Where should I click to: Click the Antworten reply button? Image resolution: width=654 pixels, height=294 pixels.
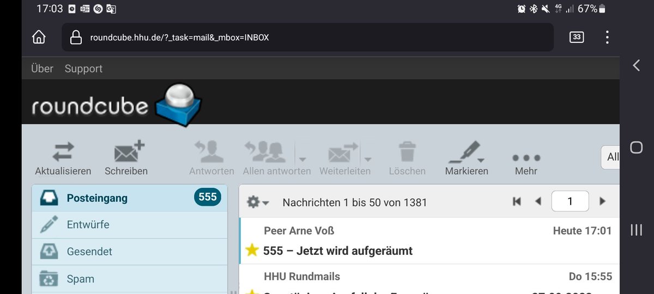(x=211, y=159)
